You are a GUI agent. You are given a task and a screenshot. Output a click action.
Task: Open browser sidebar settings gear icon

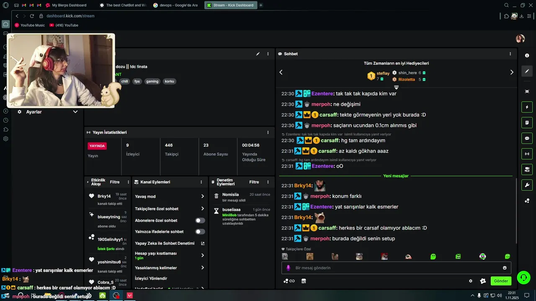(5, 139)
